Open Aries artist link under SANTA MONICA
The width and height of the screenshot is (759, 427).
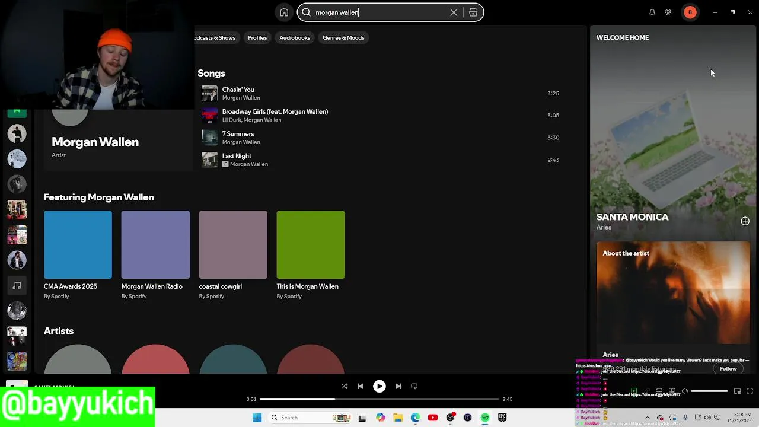[604, 227]
